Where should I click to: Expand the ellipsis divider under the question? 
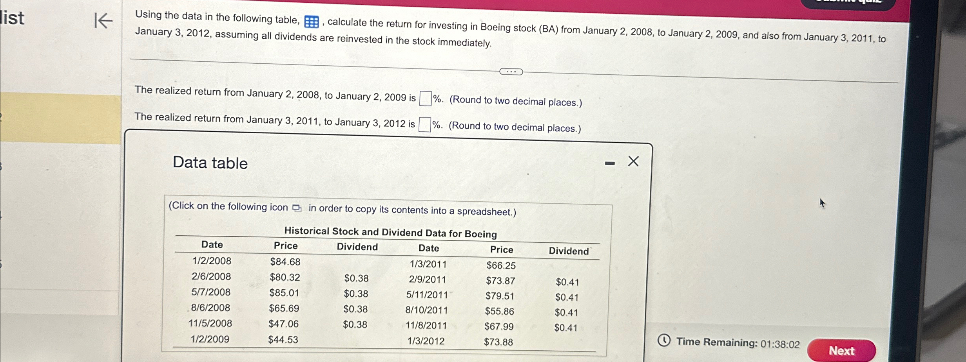511,71
